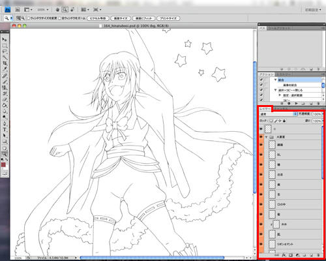Select the Healing Brush tool
Screen dimensions: 326x261
pos(5,76)
